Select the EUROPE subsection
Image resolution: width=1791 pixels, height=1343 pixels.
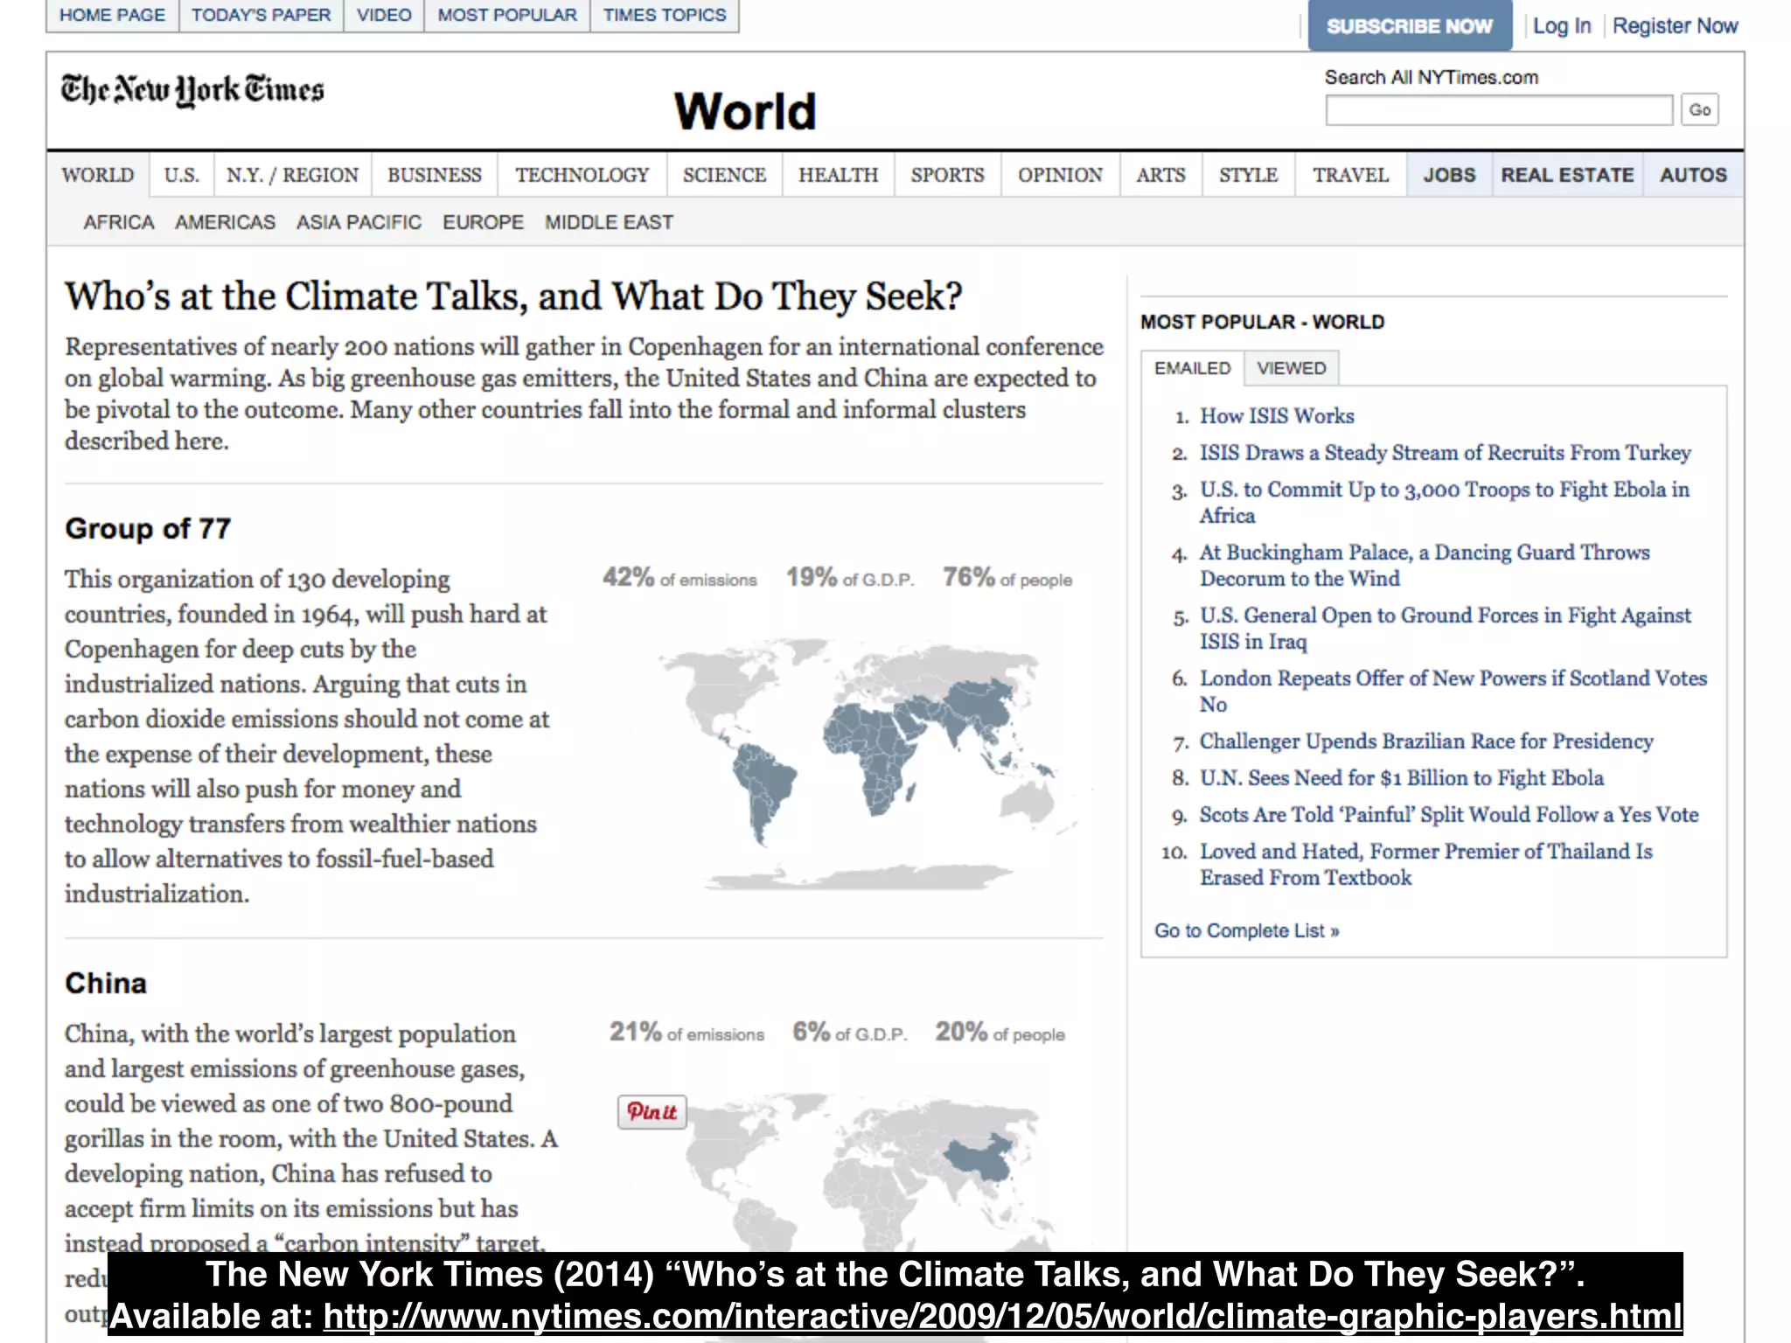pos(483,222)
